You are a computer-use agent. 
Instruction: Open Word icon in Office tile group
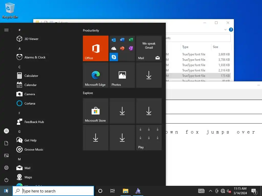click(x=122, y=40)
